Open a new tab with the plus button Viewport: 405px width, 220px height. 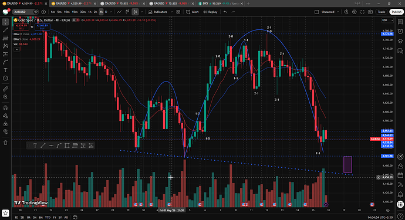pos(248,4)
